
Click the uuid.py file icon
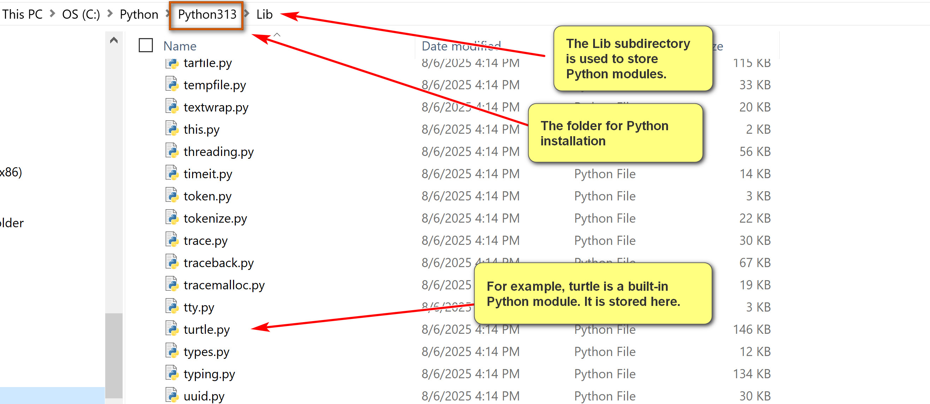(172, 395)
